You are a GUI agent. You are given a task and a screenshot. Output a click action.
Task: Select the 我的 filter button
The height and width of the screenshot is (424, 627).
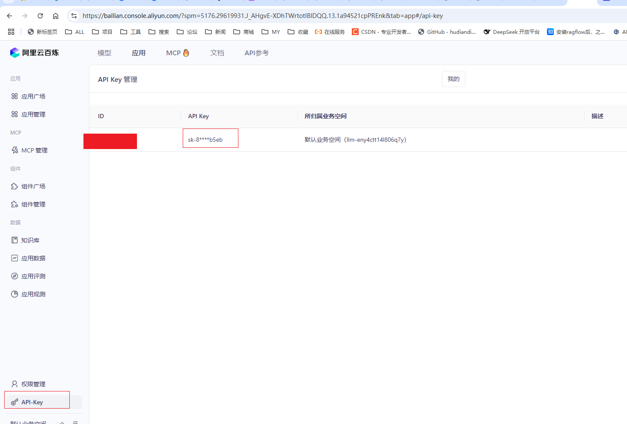coord(454,79)
